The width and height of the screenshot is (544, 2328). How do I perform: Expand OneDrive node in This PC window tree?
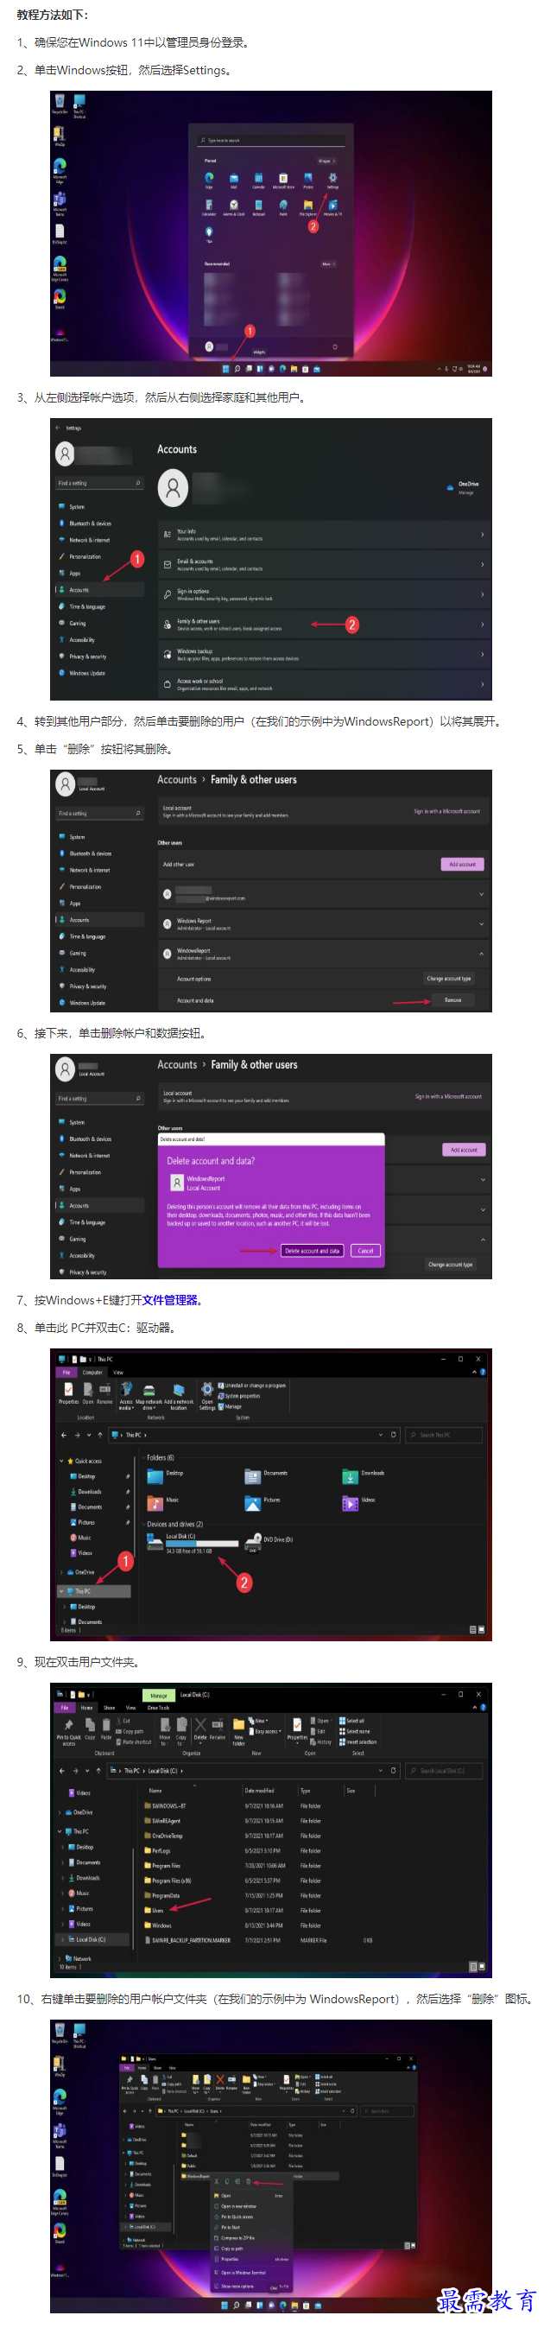tap(61, 1571)
